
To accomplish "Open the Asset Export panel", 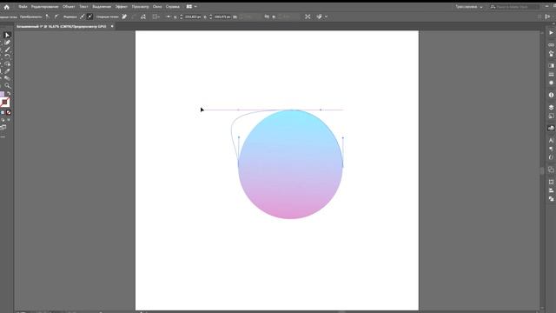I will click(x=551, y=116).
